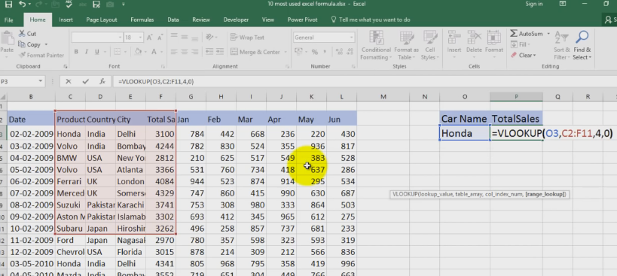Open Cell Styles gallery
Screen dimensions: 617x276
pyautogui.click(x=429, y=46)
